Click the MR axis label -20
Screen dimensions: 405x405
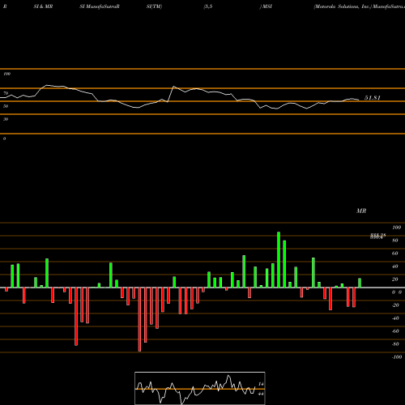395,305
